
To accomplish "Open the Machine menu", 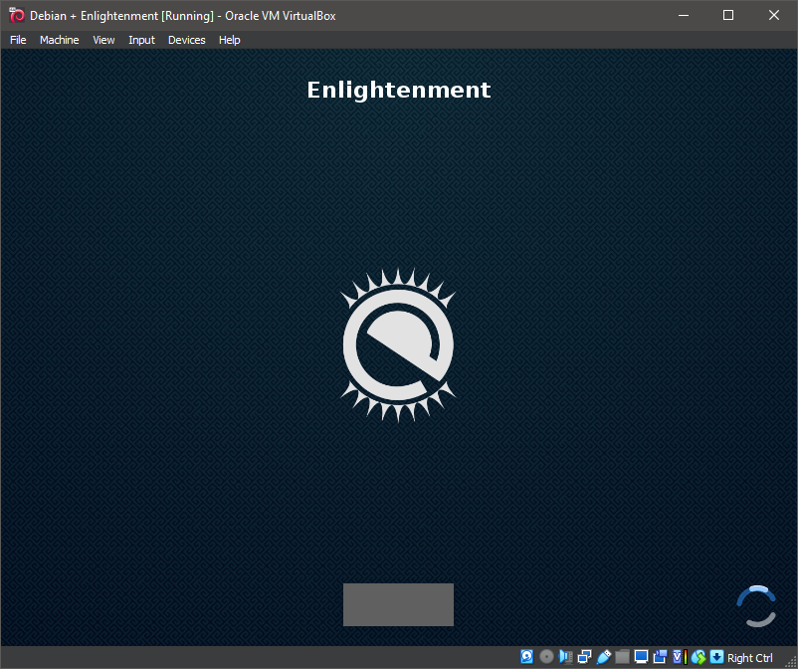I will 59,40.
